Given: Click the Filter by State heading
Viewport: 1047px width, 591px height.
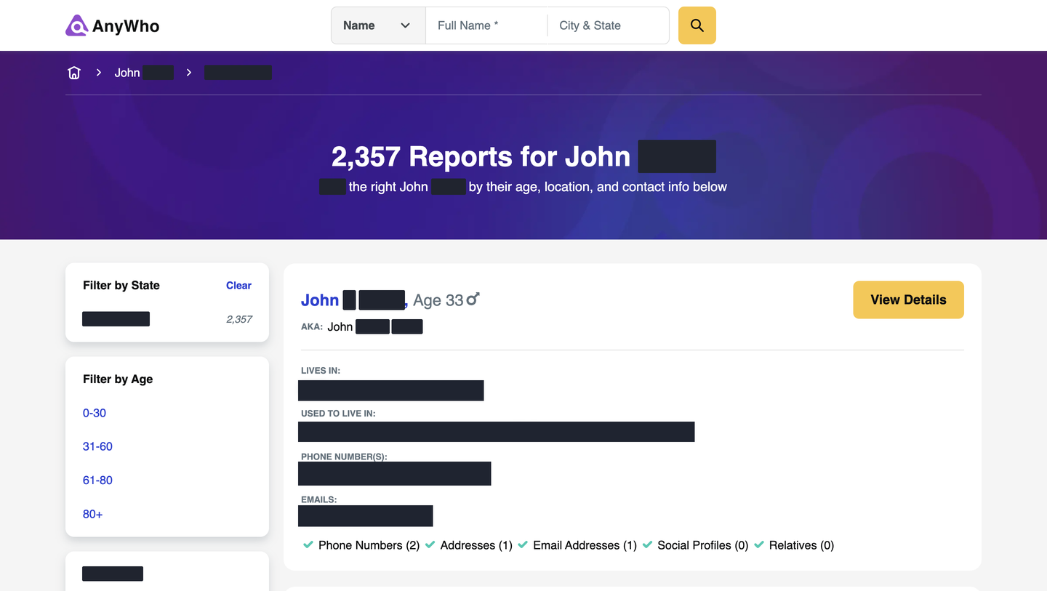Looking at the screenshot, I should click(121, 286).
